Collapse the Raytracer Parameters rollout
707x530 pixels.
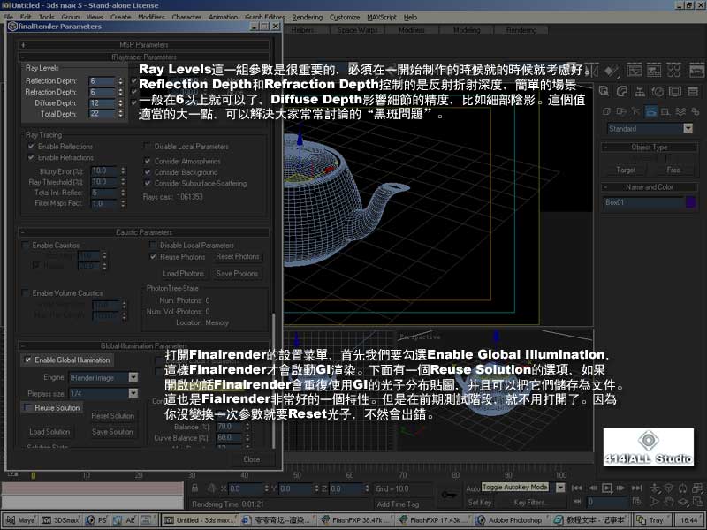click(144, 57)
